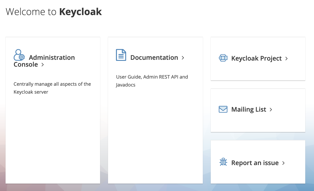Visit the Keycloak Project link text
The width and height of the screenshot is (314, 191).
coord(256,58)
